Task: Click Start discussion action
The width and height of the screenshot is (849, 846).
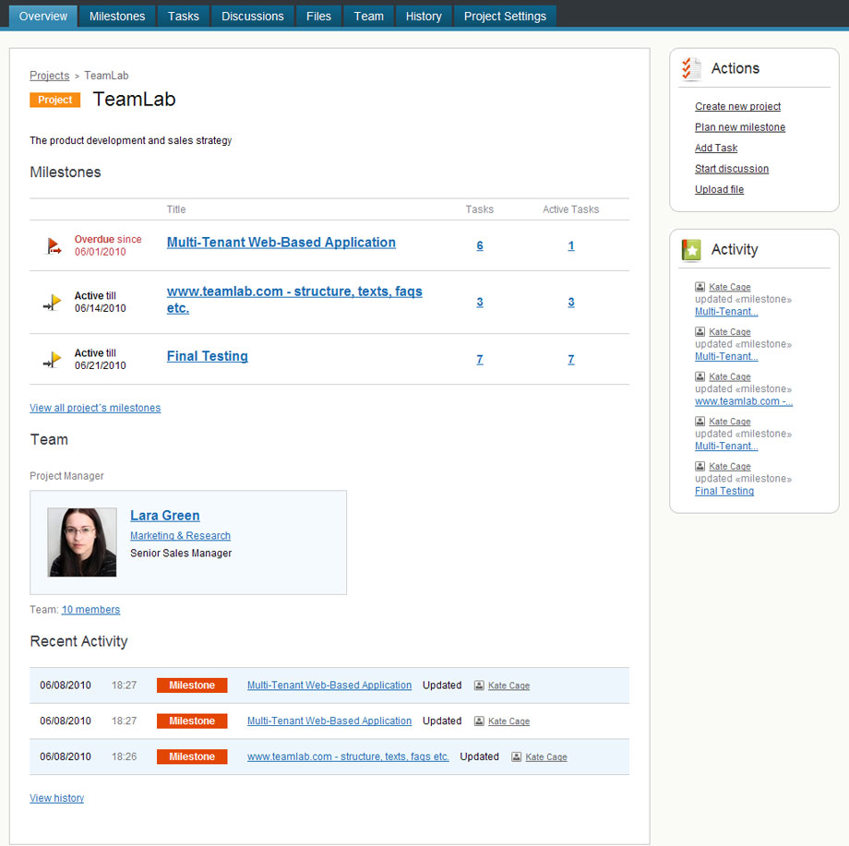Action: click(x=732, y=168)
